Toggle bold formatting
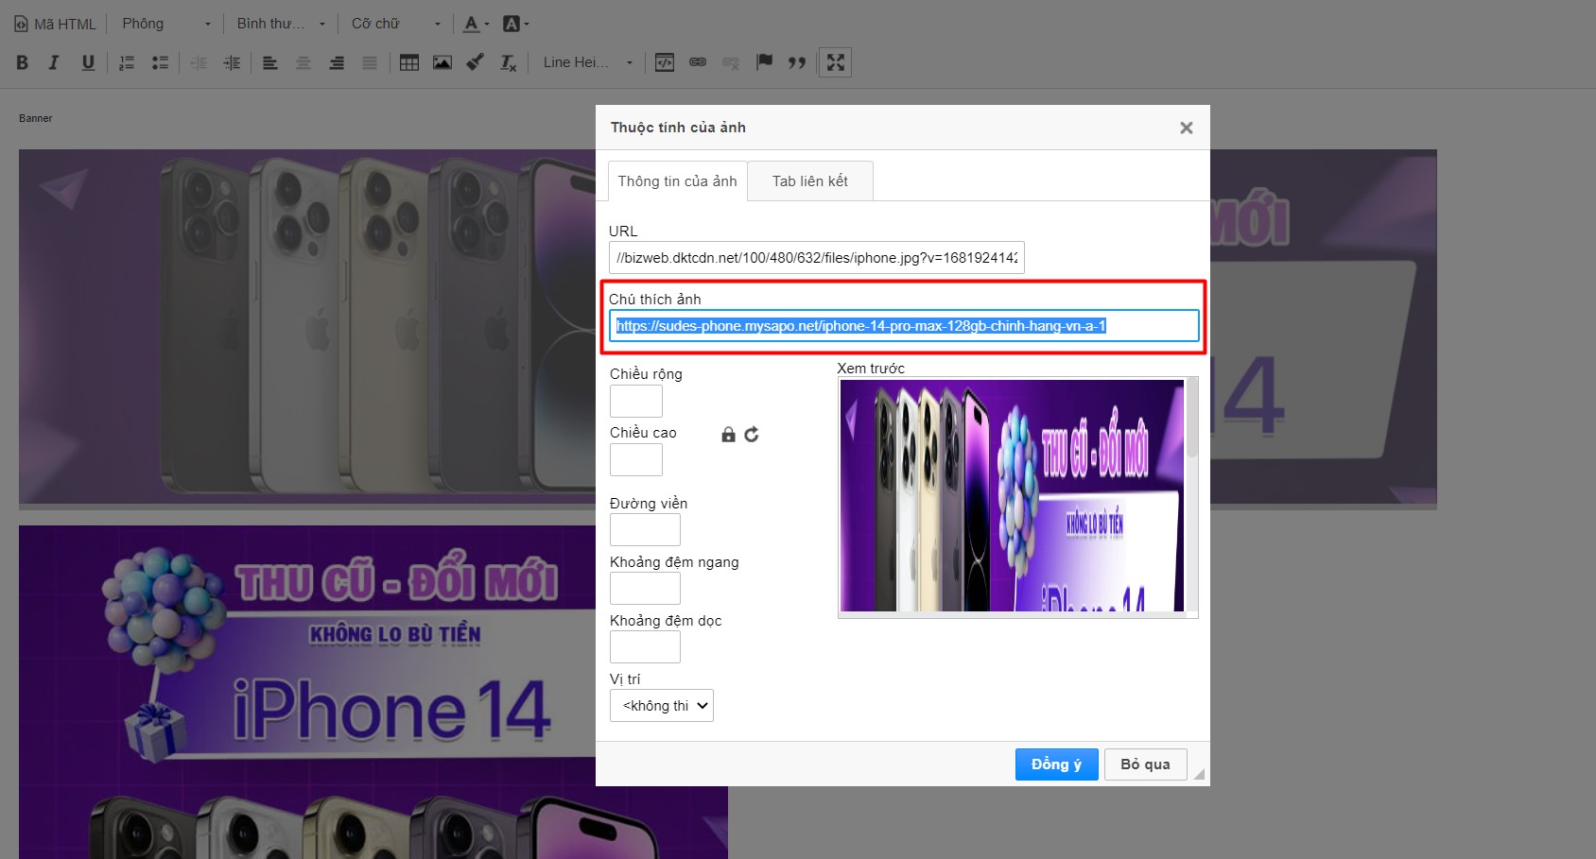 point(23,62)
